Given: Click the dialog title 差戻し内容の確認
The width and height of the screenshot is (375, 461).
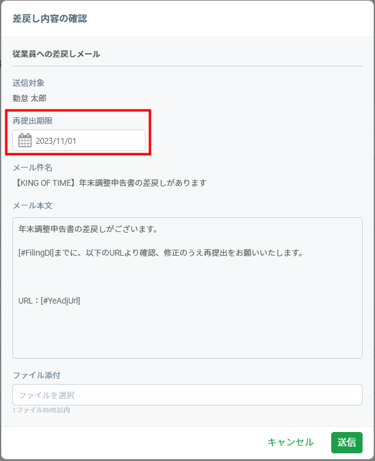Looking at the screenshot, I should (50, 18).
